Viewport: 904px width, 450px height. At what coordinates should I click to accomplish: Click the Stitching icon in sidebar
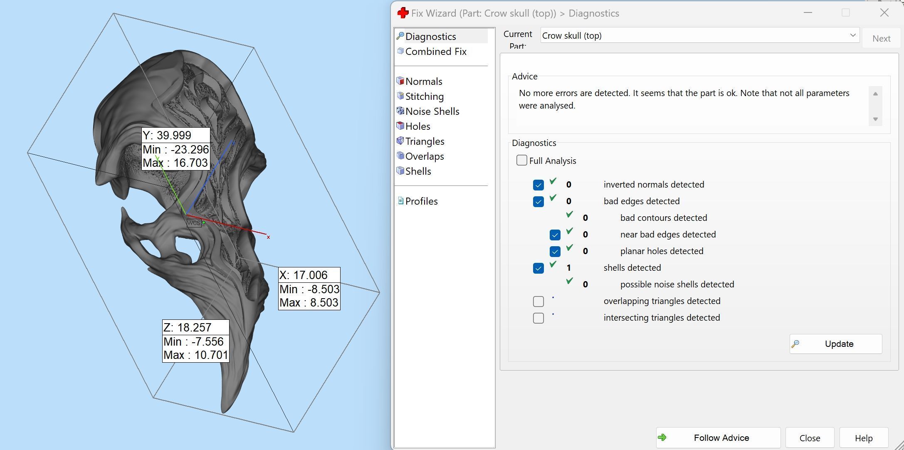point(400,96)
